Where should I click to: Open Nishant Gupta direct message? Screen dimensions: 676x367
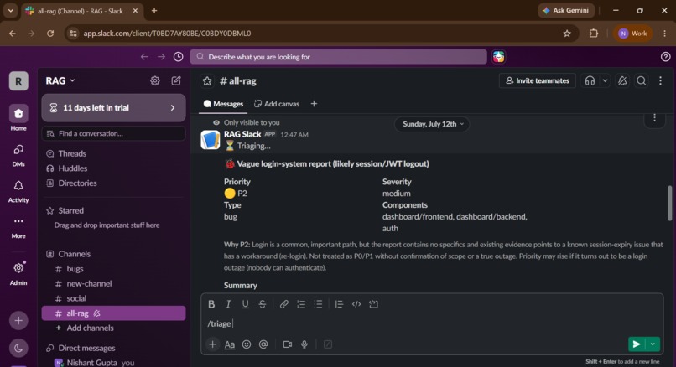coord(113,363)
